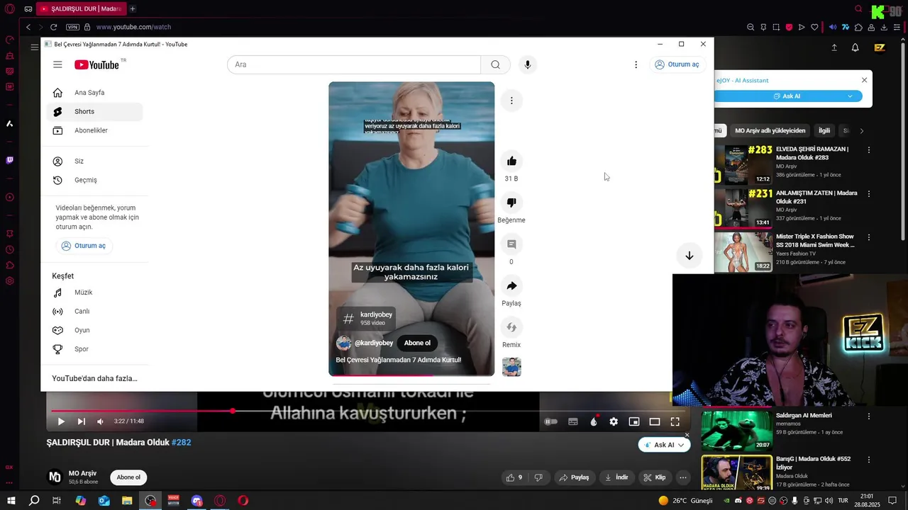The image size is (908, 510).
Task: Click Paylaş button under main video
Action: pos(574,477)
